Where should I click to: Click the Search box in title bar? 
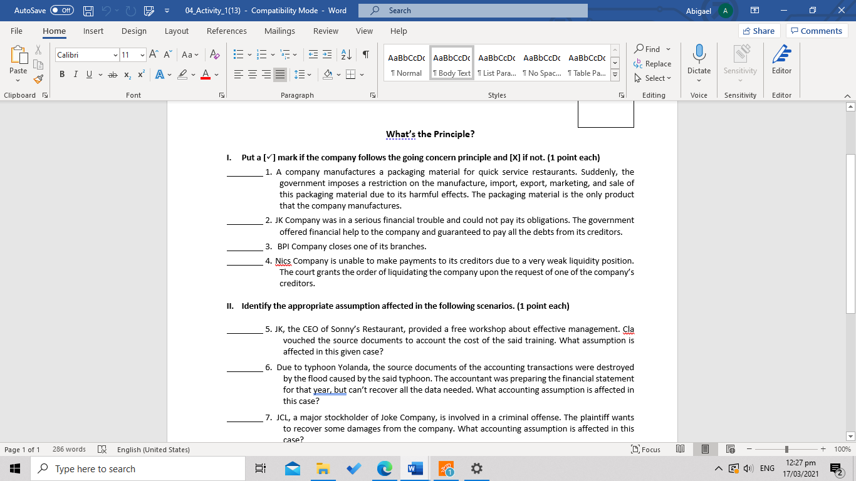[473, 11]
